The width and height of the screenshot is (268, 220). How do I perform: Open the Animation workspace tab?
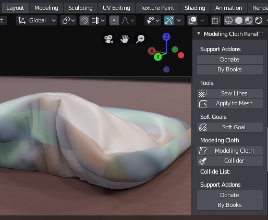(x=228, y=8)
